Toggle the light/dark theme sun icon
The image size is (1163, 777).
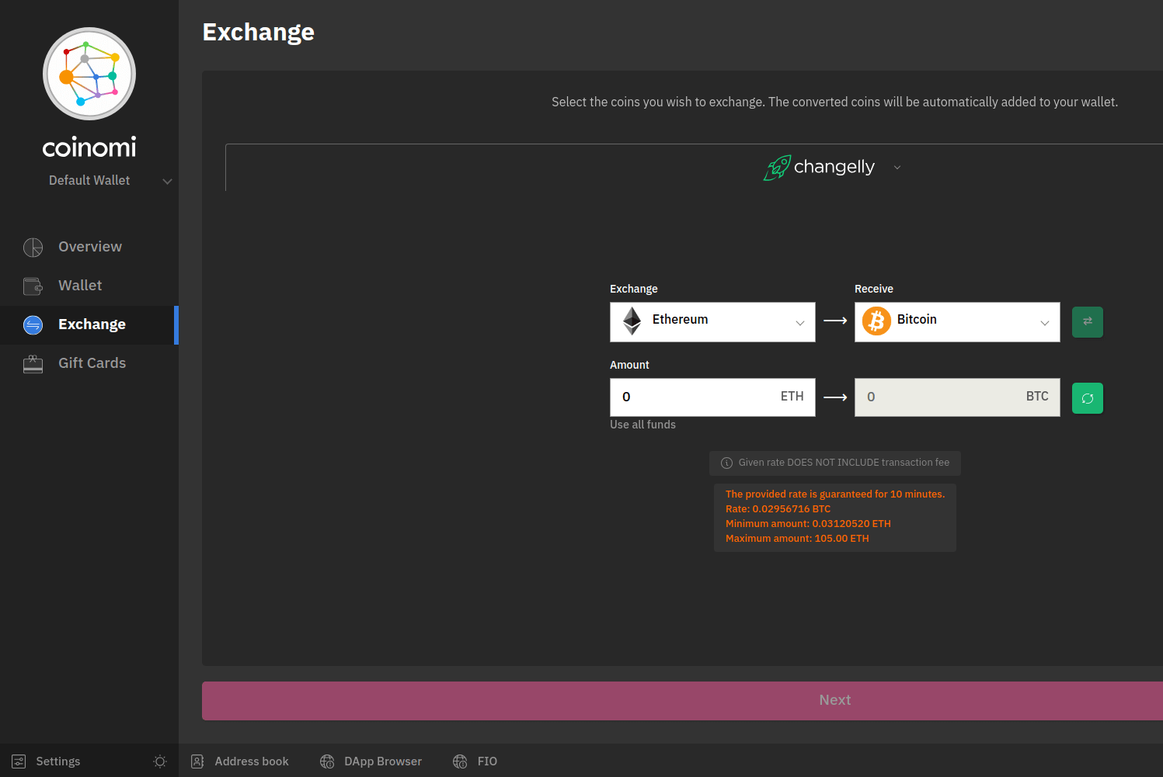point(160,761)
